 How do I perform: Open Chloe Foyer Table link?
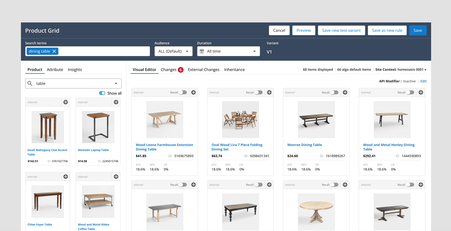tap(40, 225)
